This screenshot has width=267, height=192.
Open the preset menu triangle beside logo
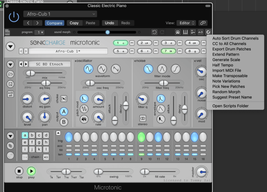click(10, 46)
